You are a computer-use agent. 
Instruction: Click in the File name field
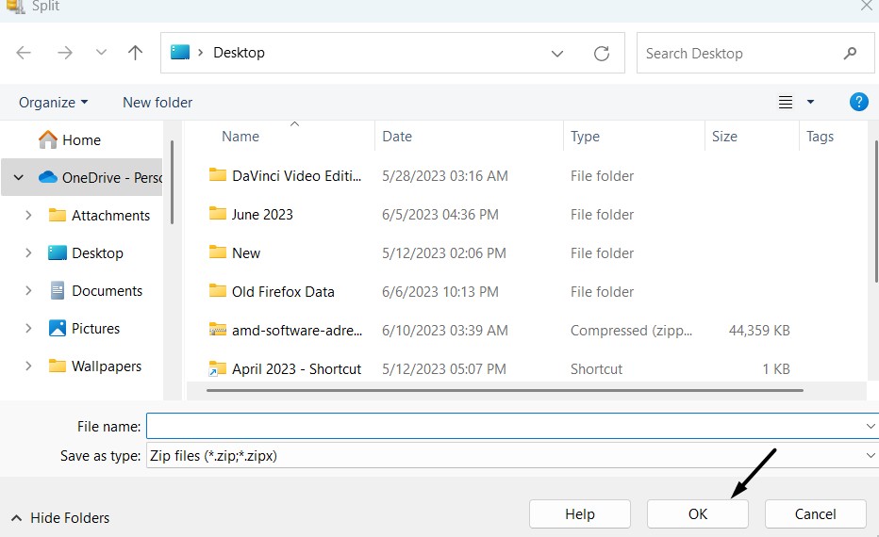pyautogui.click(x=505, y=427)
